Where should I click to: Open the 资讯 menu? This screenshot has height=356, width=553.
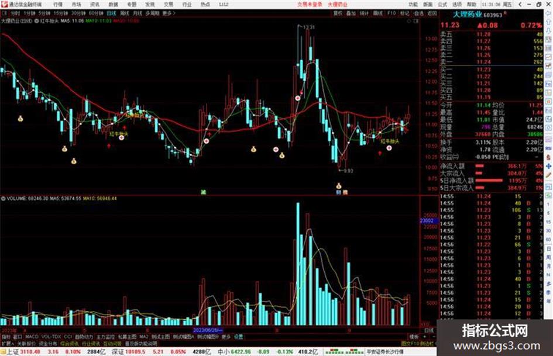(x=95, y=4)
